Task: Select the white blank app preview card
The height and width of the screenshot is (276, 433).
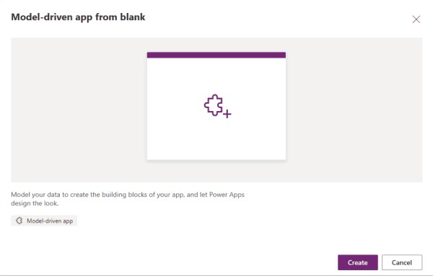Action: [x=216, y=106]
